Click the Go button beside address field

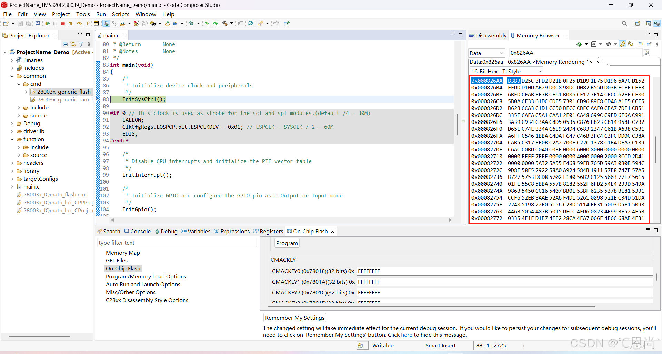point(646,53)
